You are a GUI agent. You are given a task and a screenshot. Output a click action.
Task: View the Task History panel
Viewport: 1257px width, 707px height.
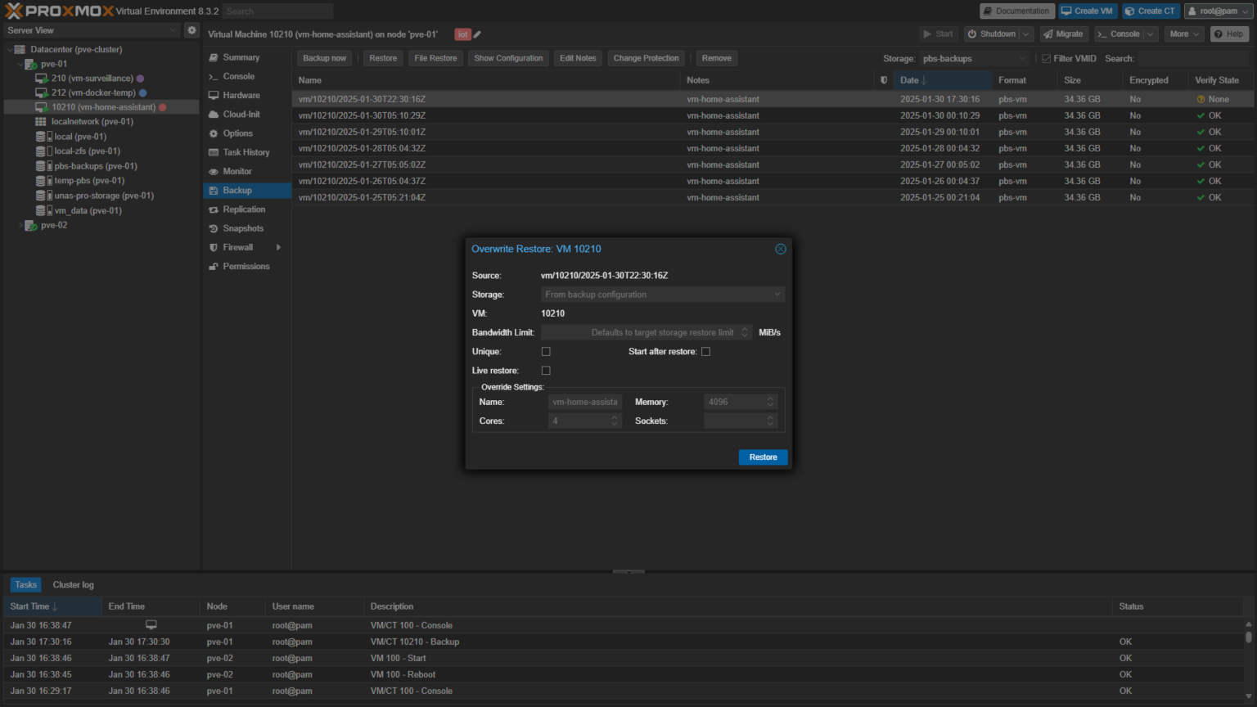point(246,152)
